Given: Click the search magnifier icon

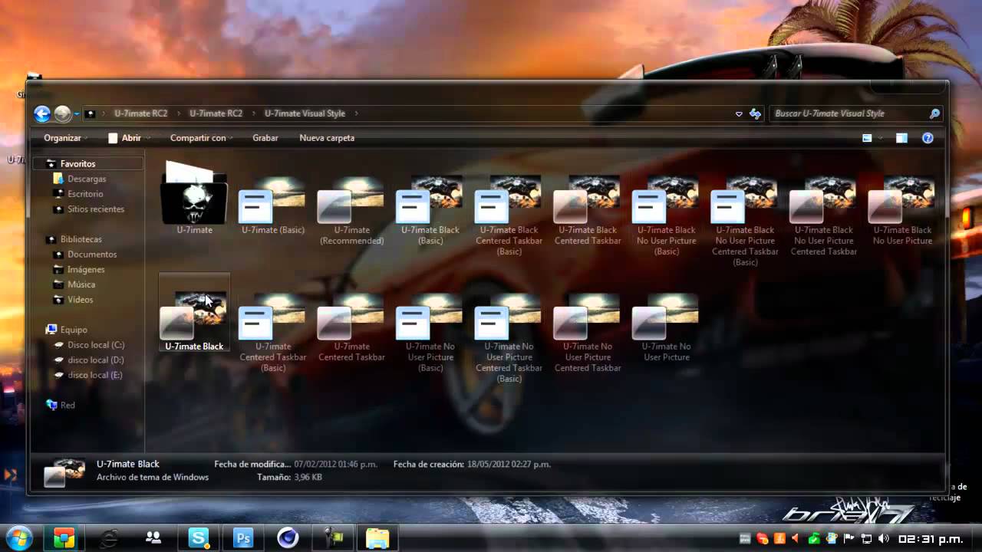Looking at the screenshot, I should [x=934, y=113].
